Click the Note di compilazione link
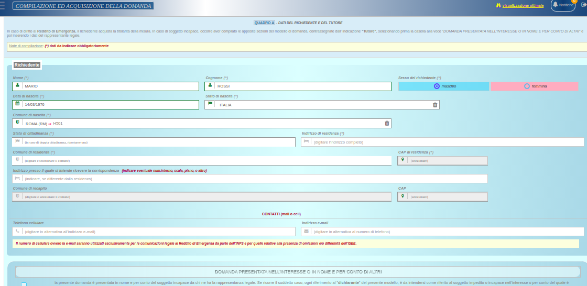The width and height of the screenshot is (587, 286). point(26,46)
